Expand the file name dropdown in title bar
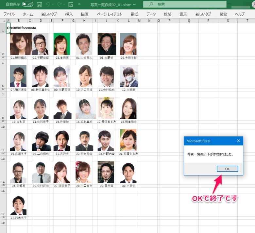 coord(134,5)
